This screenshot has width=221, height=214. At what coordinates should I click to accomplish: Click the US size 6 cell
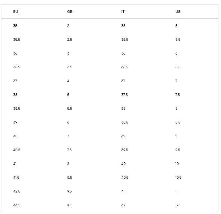pyautogui.click(x=176, y=53)
